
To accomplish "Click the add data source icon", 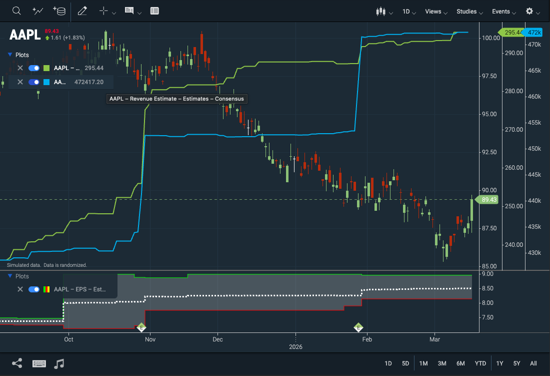I will [59, 11].
